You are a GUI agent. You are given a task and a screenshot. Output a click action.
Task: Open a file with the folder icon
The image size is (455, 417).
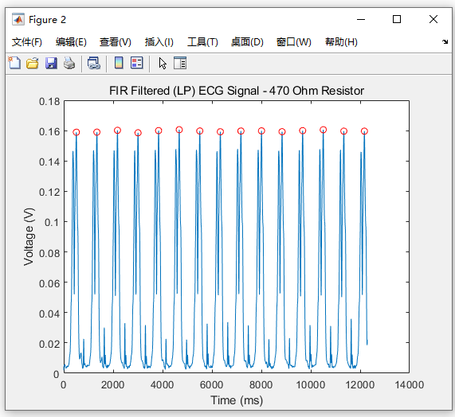click(33, 63)
